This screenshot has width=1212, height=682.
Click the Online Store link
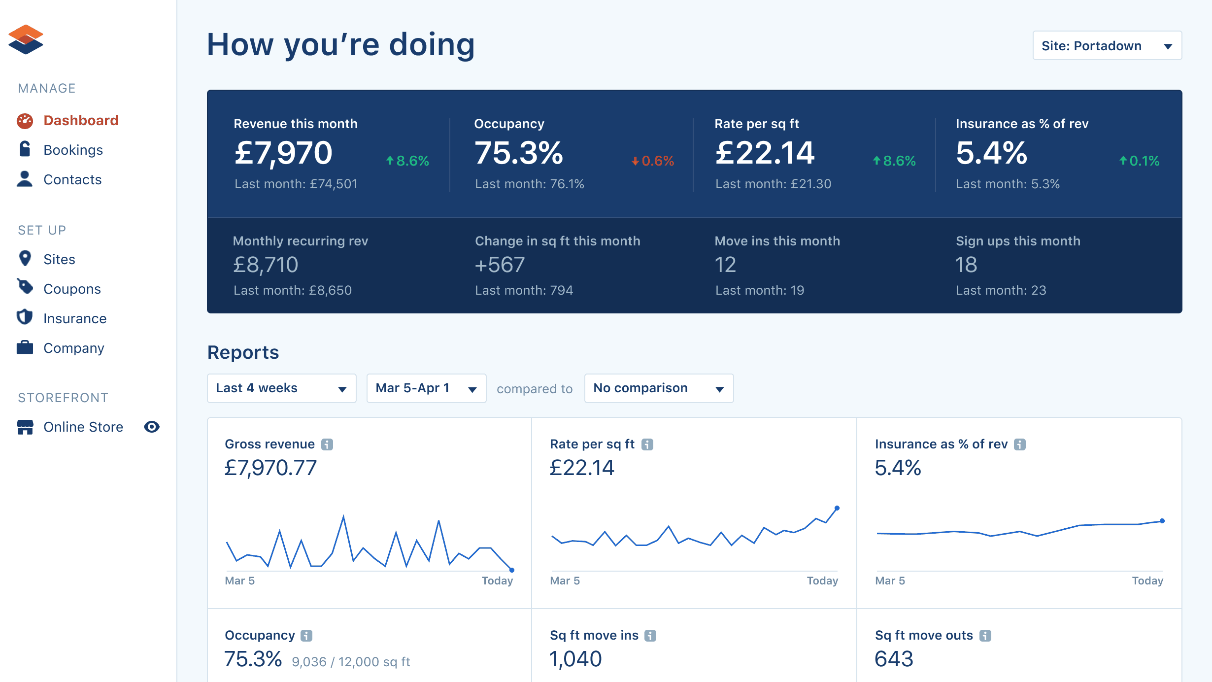pos(83,427)
